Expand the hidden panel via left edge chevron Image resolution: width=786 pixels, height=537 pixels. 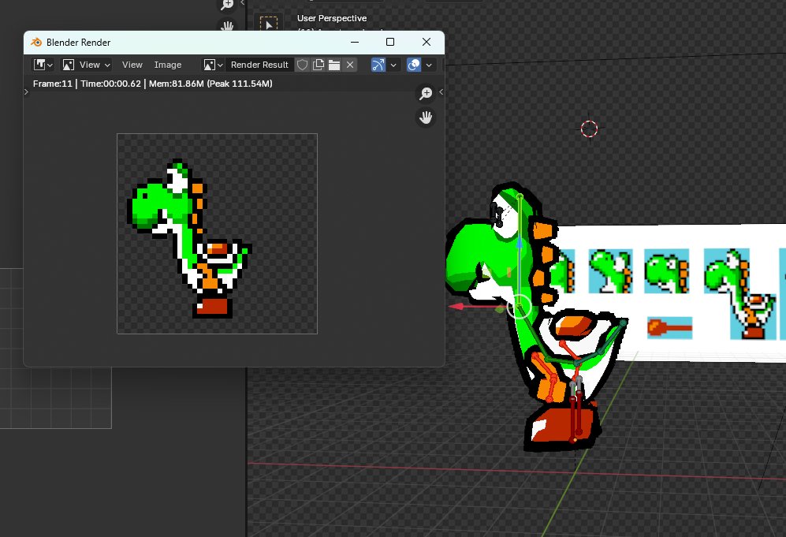click(x=24, y=91)
